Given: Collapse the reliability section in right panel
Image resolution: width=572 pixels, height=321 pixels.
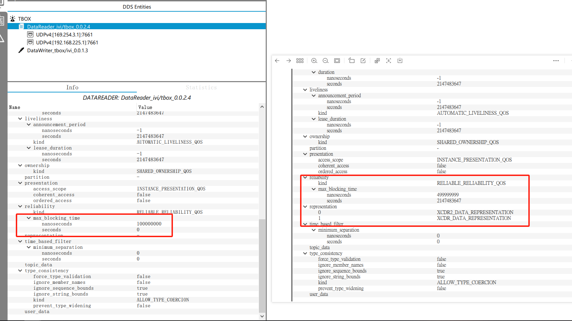Looking at the screenshot, I should tap(305, 177).
